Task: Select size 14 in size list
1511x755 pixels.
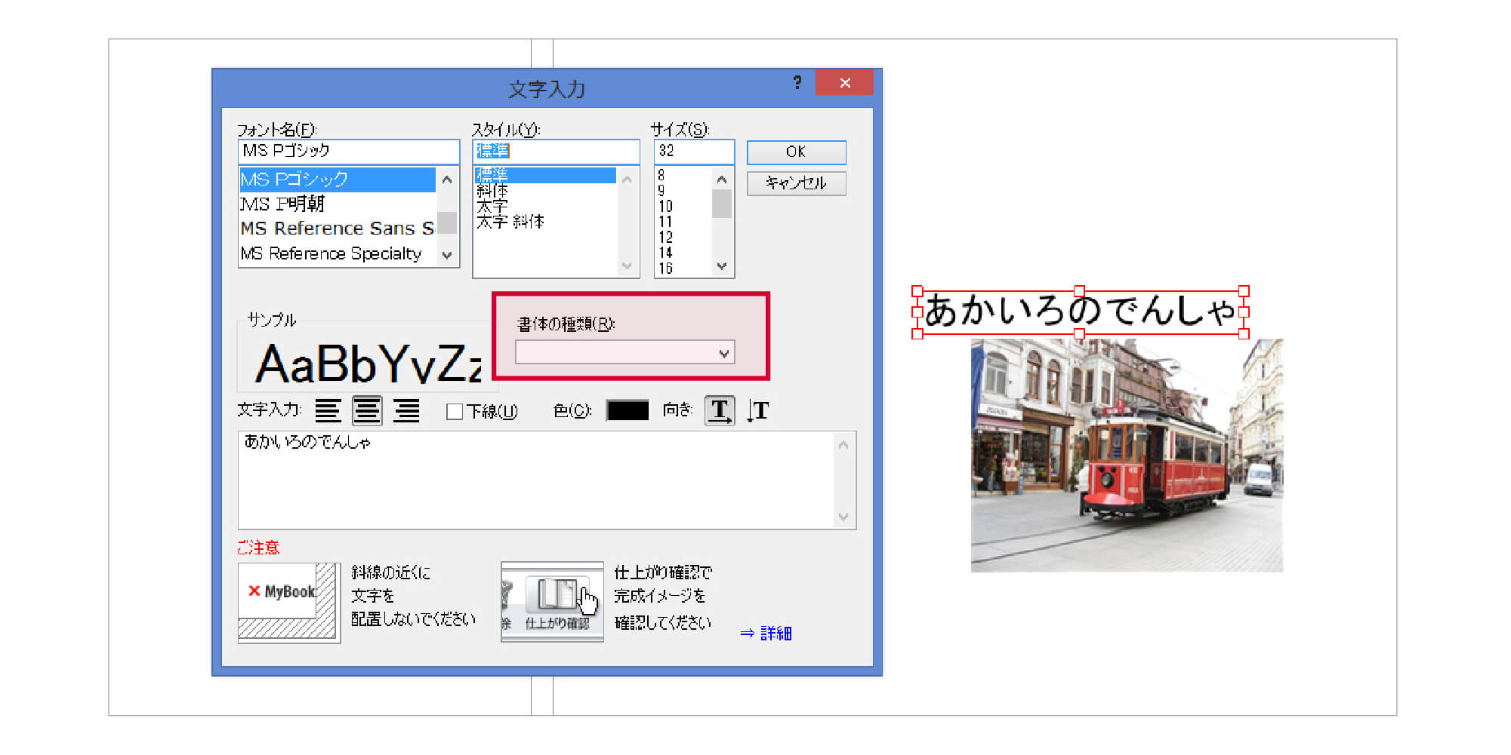Action: click(x=683, y=253)
